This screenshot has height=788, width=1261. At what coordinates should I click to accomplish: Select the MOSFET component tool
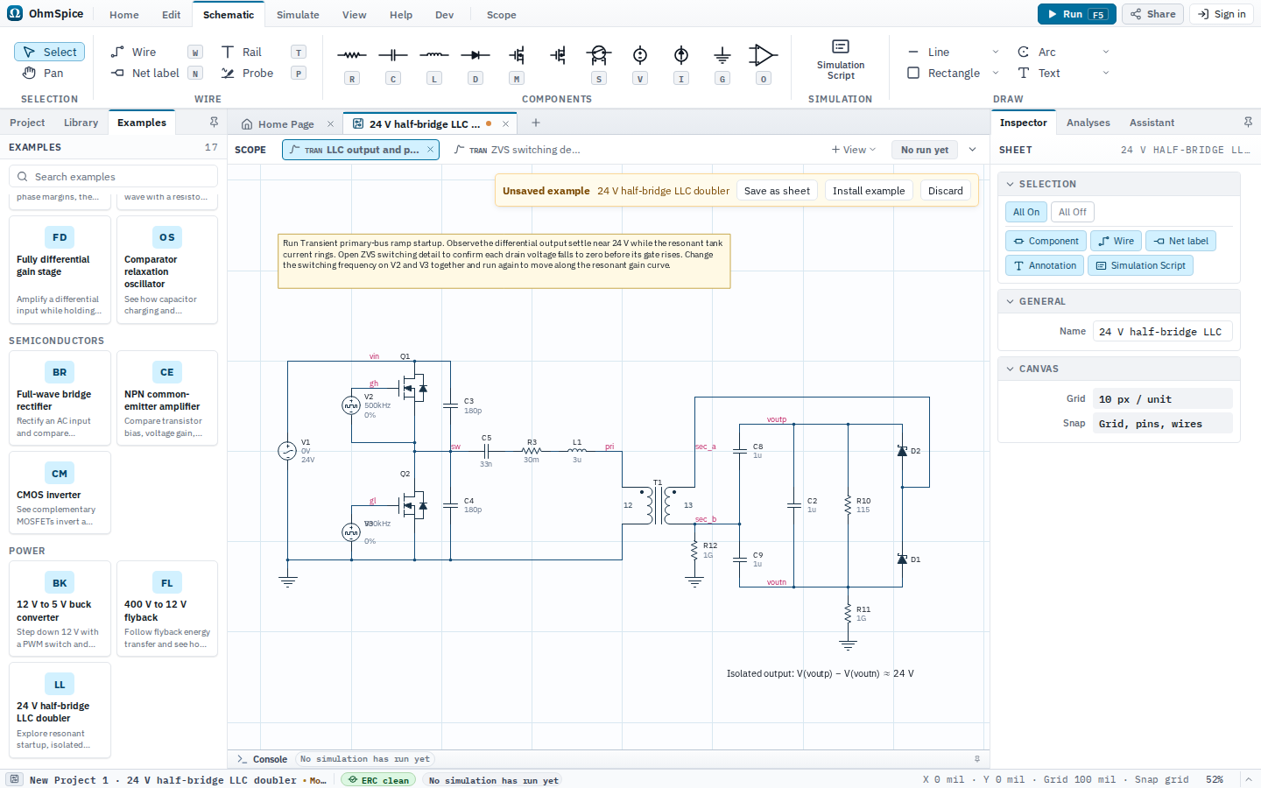(x=517, y=56)
